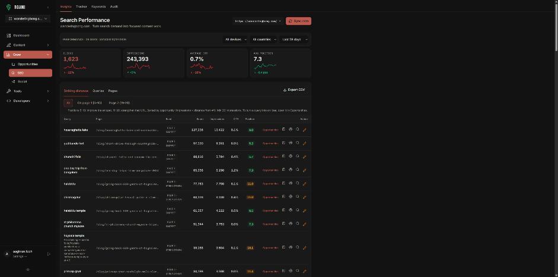The width and height of the screenshot is (558, 277).
Task: Select the Pages tab
Action: pos(113,91)
